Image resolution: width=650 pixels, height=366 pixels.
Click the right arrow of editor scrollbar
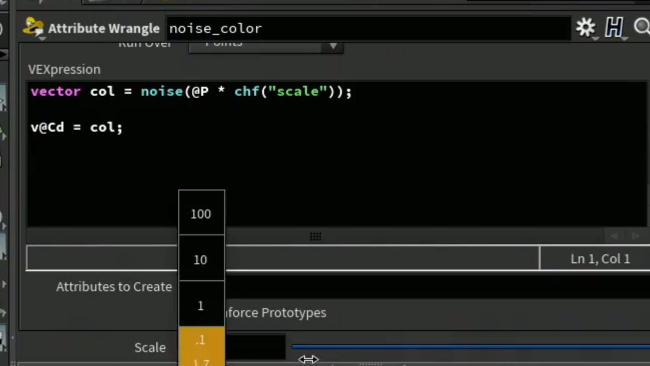(x=636, y=236)
